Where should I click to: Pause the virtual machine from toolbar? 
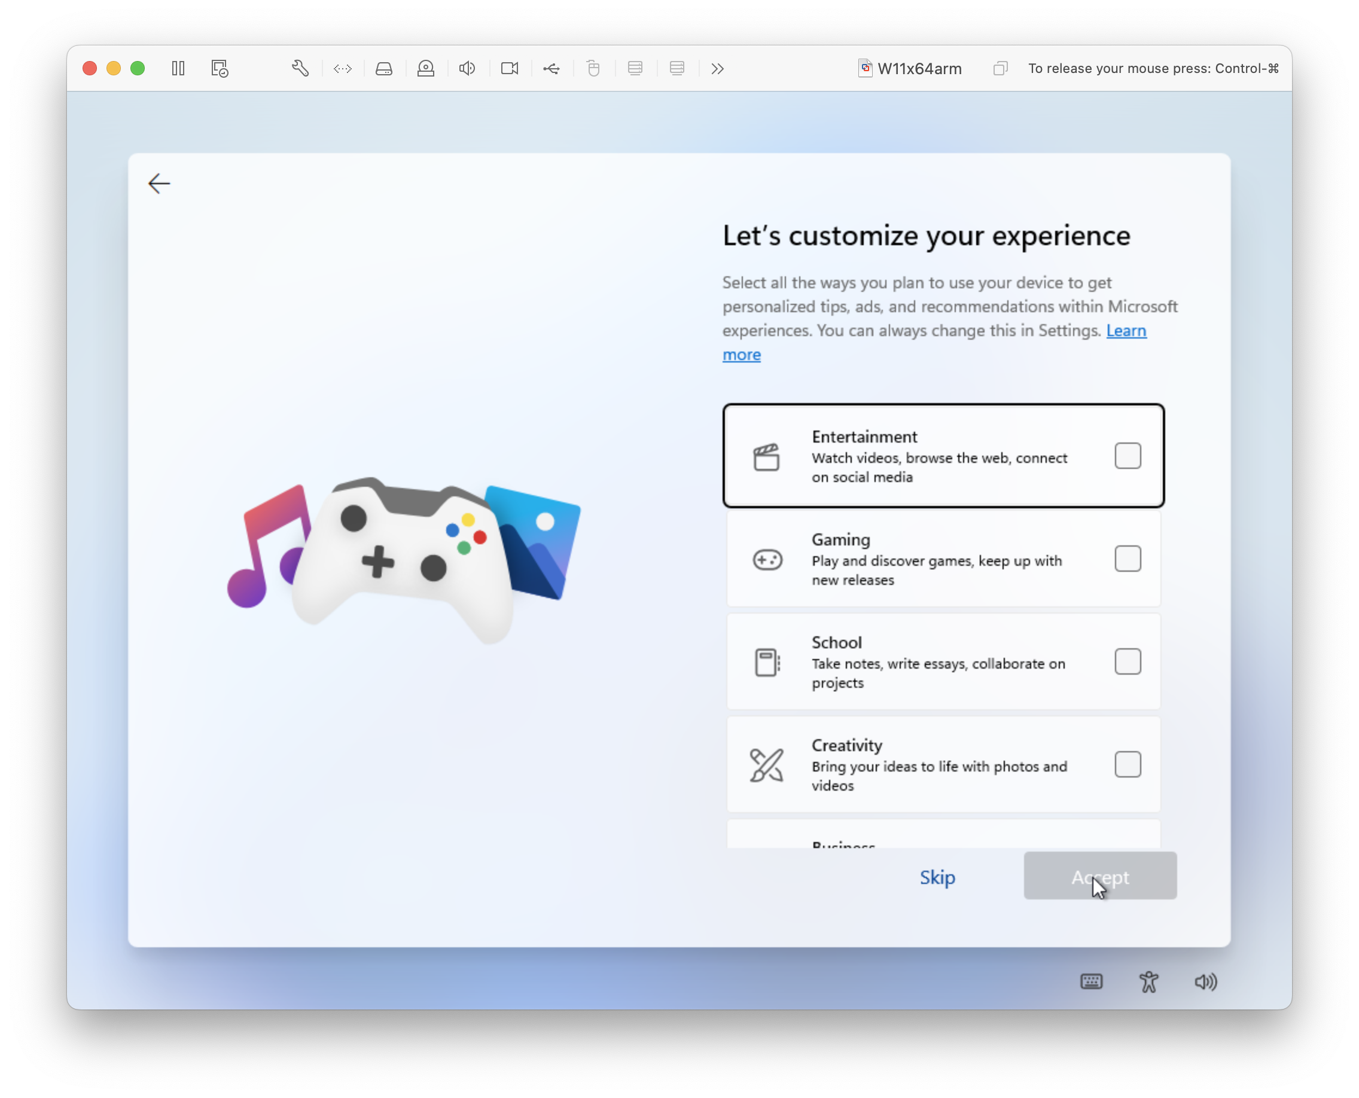[178, 68]
